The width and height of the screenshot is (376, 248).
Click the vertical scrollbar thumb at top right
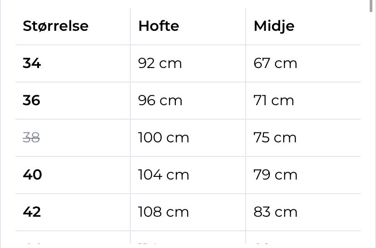point(371,6)
